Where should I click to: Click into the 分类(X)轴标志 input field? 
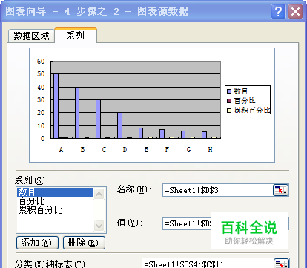(208, 264)
